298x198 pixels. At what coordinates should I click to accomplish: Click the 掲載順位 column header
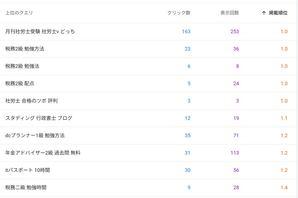click(278, 13)
